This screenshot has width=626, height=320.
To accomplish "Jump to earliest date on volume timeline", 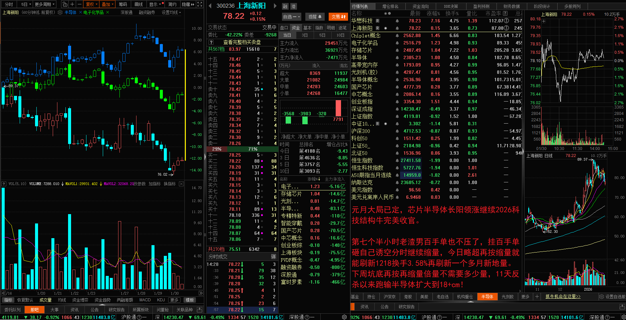I will [4, 293].
